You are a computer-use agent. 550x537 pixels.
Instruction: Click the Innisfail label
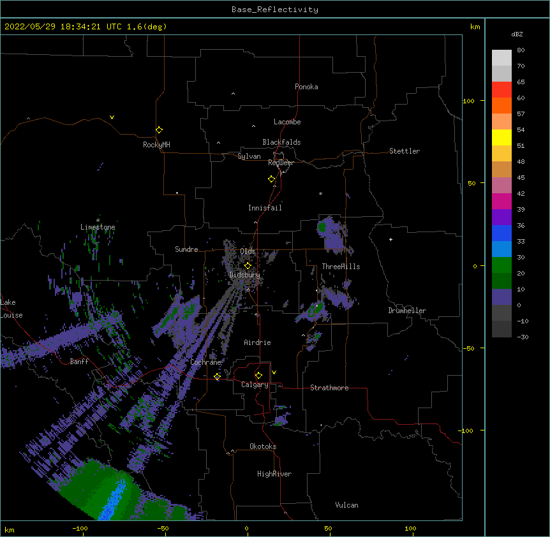pos(265,208)
